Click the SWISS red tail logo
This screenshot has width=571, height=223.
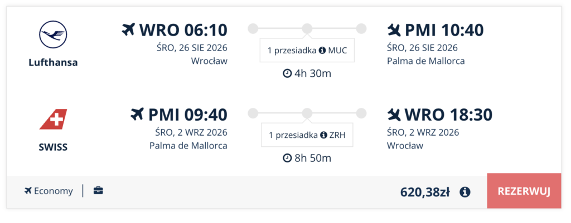(53, 119)
